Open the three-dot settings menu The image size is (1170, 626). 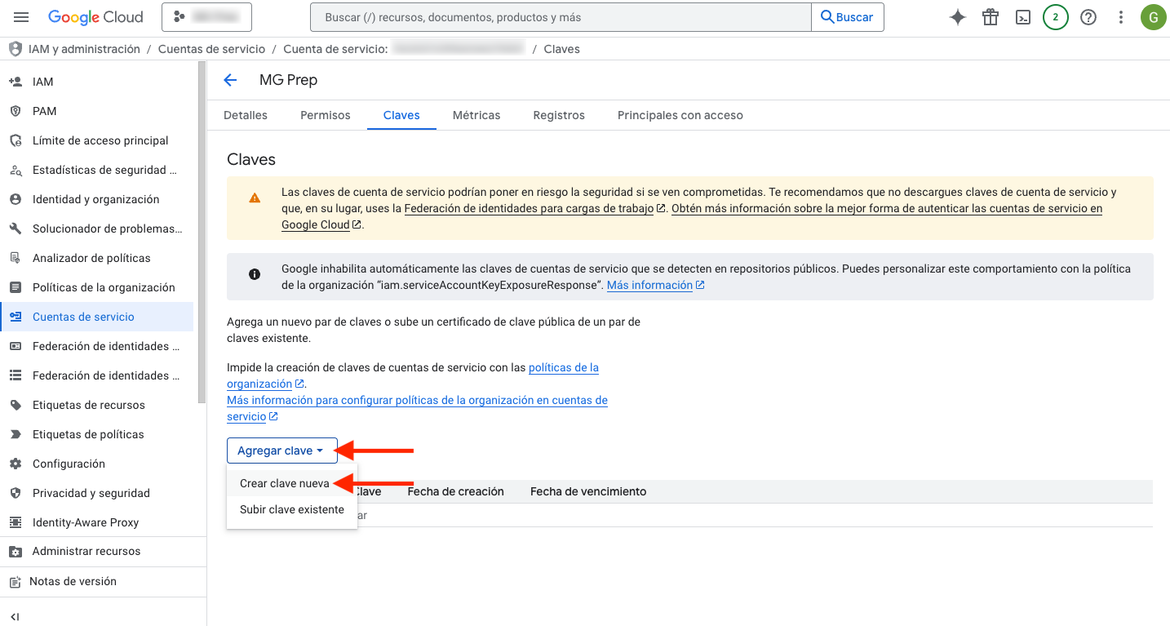pos(1121,17)
